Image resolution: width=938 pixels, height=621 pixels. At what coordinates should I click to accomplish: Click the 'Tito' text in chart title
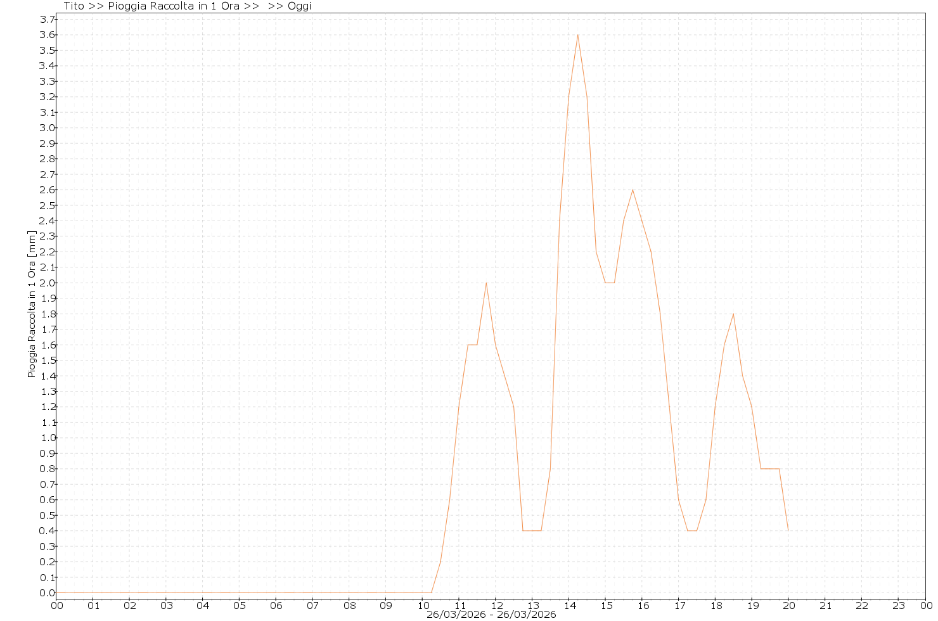click(74, 6)
